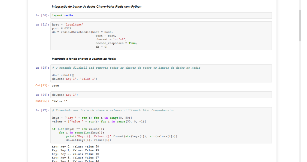
Task: Click the 'In [51]:' prompt label
Action: [42, 25]
